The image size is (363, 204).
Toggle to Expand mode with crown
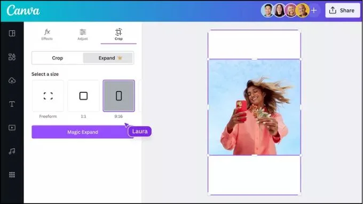(x=108, y=58)
